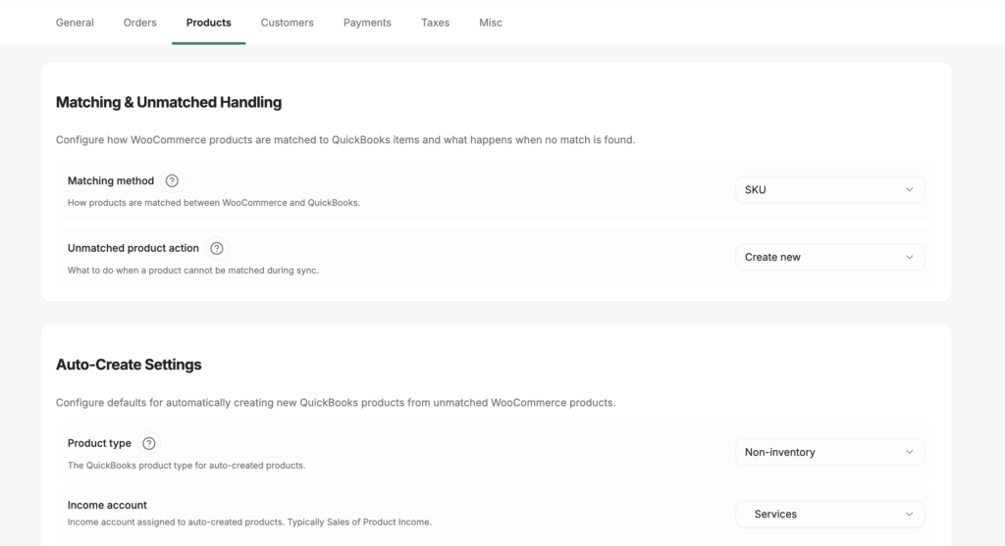Switch to the Payments tab
This screenshot has width=1005, height=546.
(367, 23)
